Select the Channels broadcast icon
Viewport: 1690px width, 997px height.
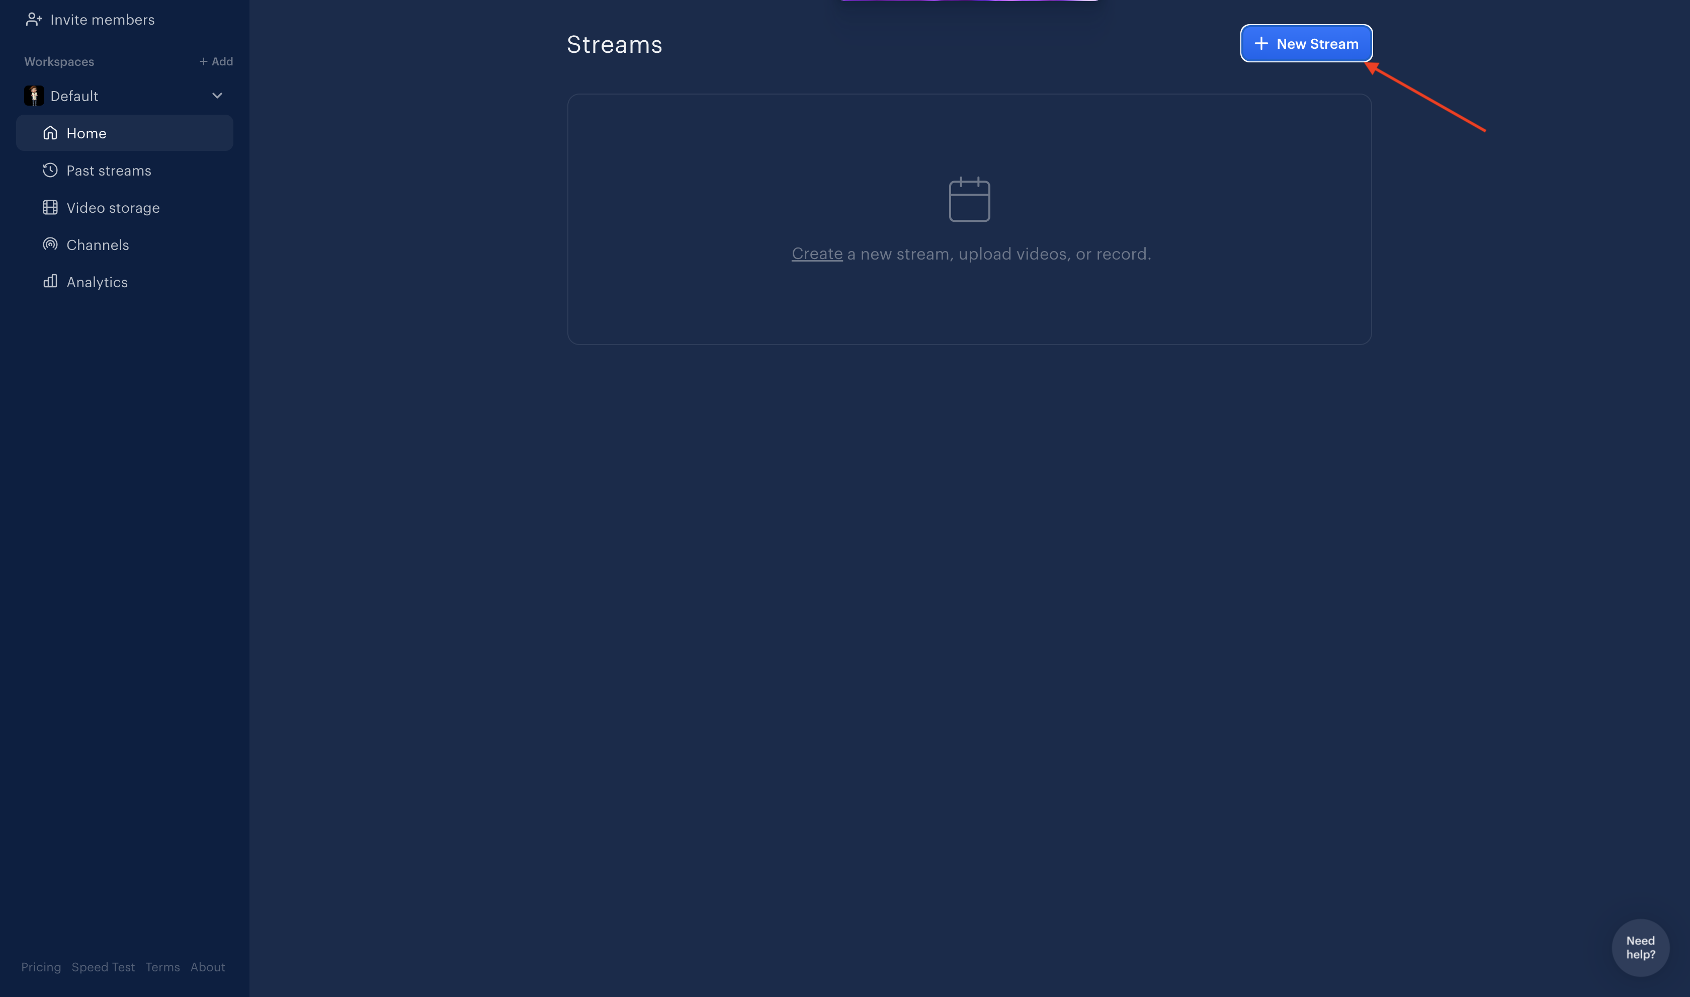click(50, 244)
